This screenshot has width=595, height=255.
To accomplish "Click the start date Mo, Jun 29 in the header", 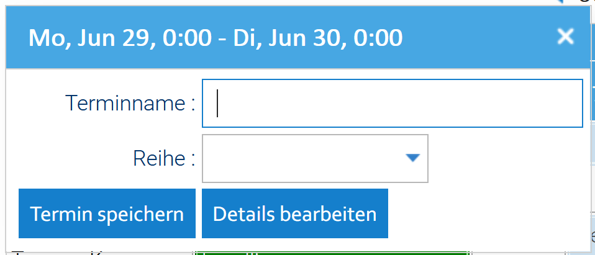I will click(93, 38).
